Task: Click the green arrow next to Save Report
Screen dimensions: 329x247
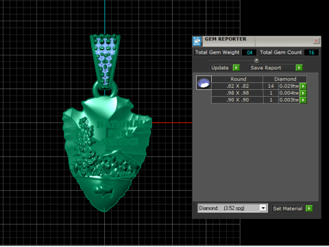Action: tap(299, 68)
